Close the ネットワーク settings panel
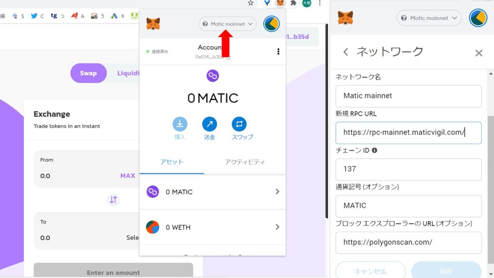This screenshot has height=278, width=494. 479,53
